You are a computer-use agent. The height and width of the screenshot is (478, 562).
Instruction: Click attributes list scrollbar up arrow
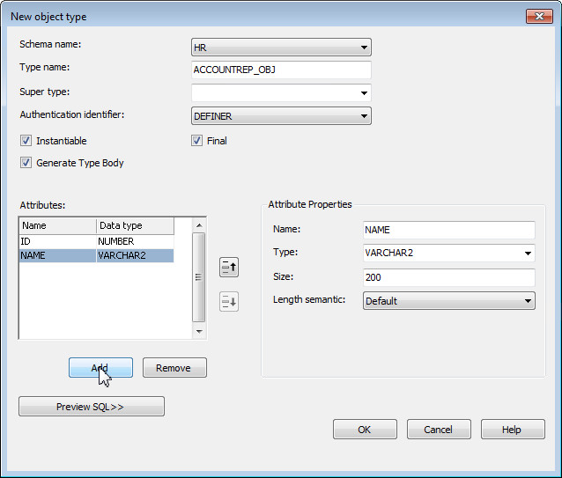pos(199,225)
